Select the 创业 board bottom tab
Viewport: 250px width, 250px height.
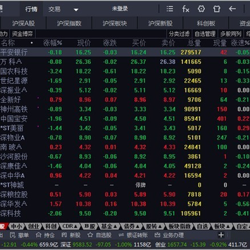coord(34,226)
